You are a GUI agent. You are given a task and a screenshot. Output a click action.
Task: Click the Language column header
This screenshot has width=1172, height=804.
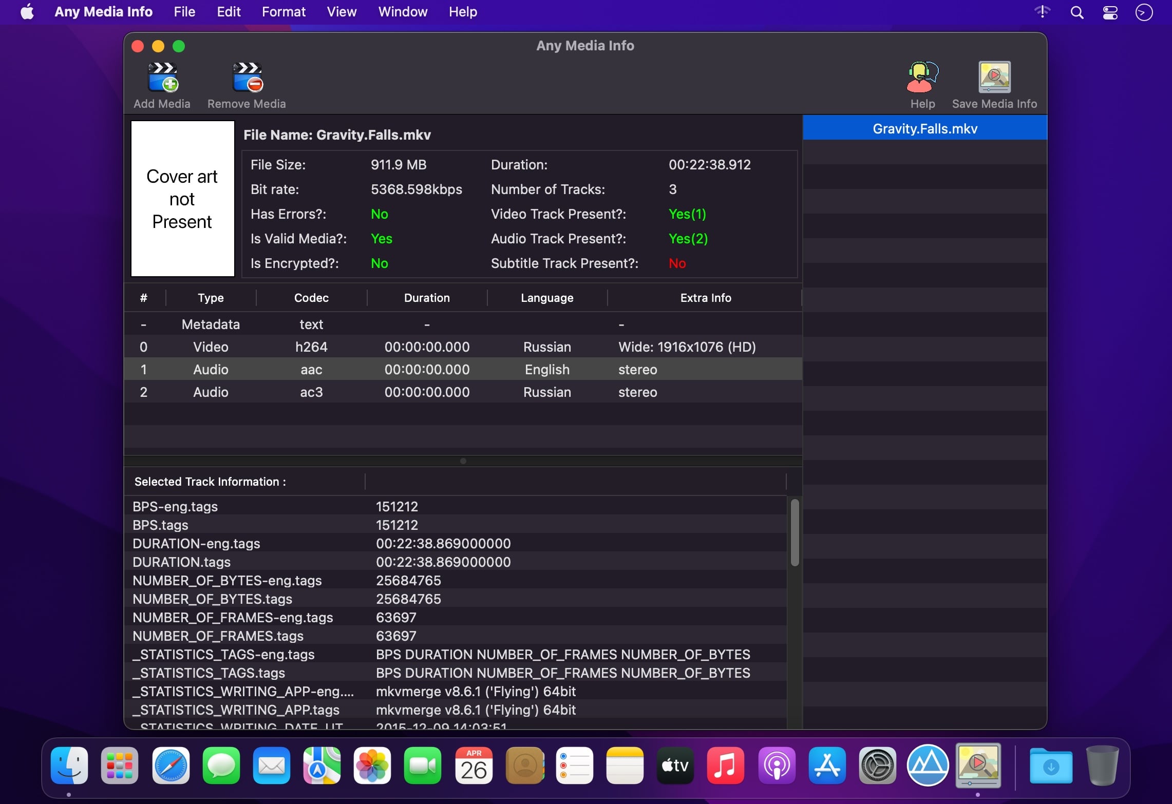tap(547, 298)
